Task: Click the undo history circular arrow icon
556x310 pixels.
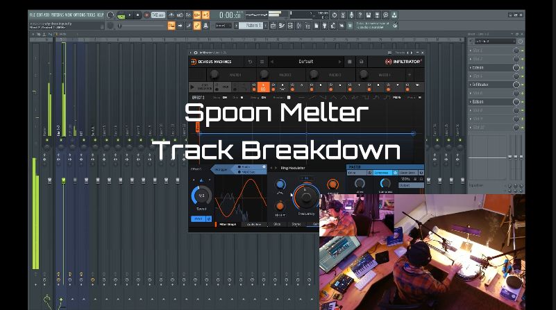Action: tap(334, 15)
